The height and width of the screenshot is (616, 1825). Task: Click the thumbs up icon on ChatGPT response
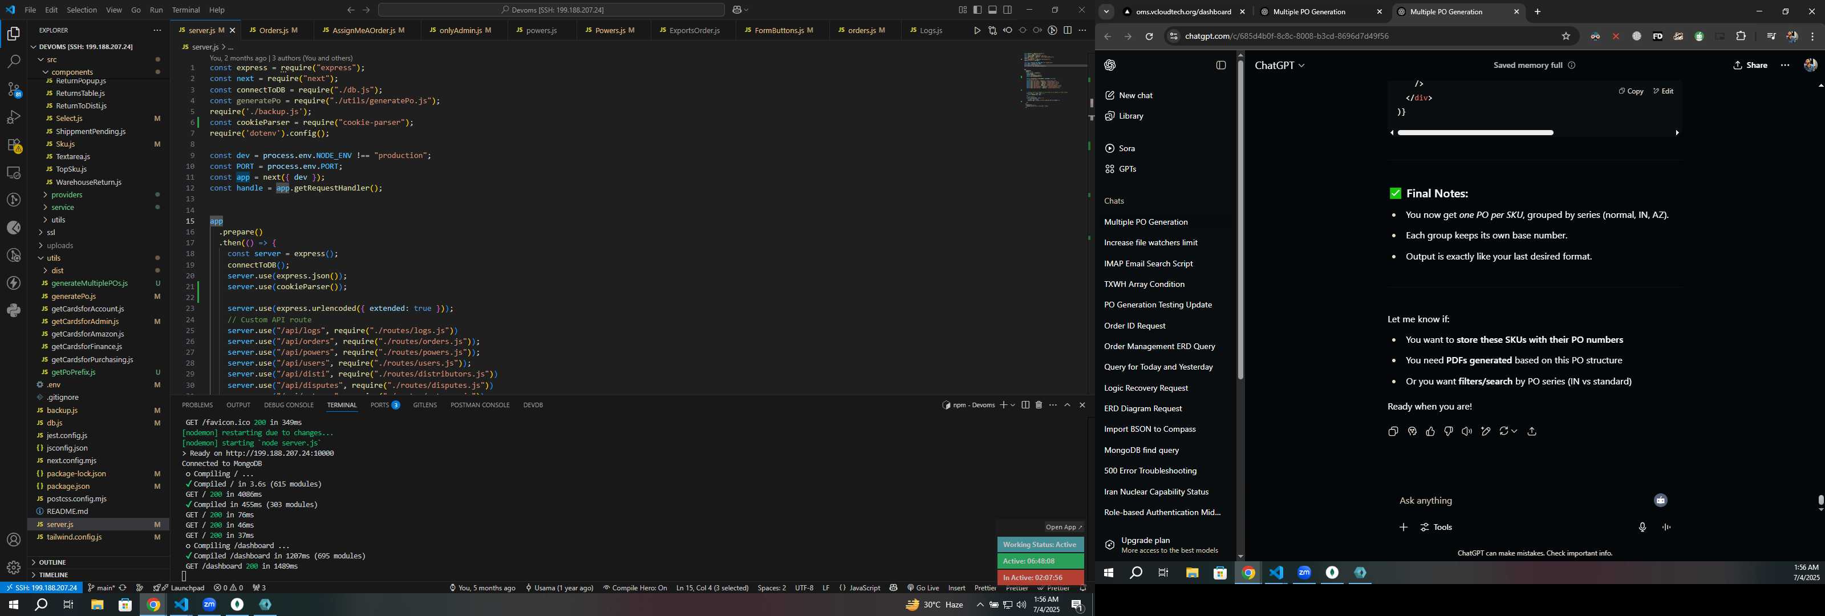[x=1430, y=431]
